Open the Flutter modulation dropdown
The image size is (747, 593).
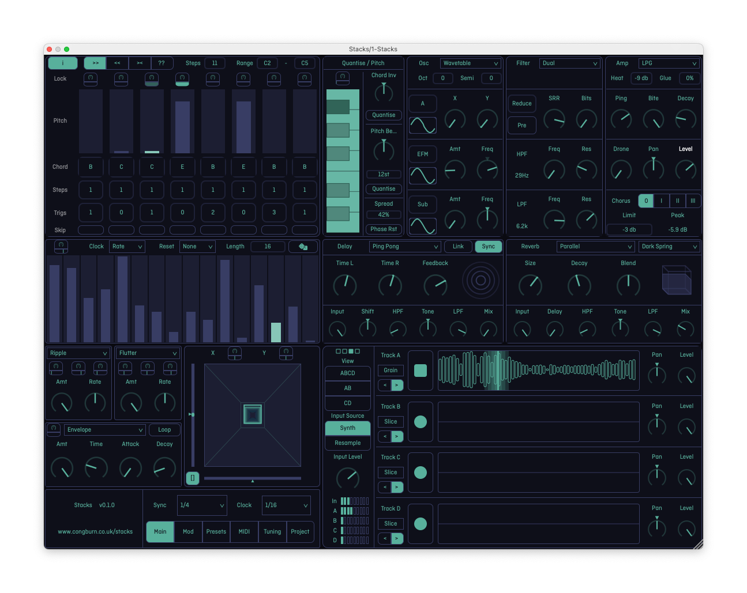[x=147, y=353]
